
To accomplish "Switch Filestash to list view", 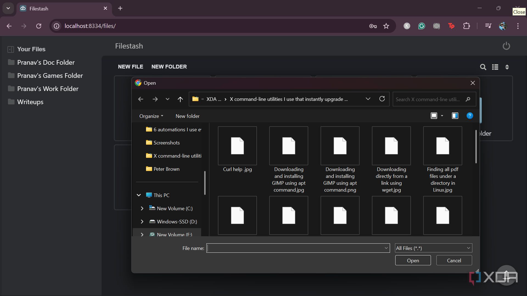I will [x=495, y=67].
